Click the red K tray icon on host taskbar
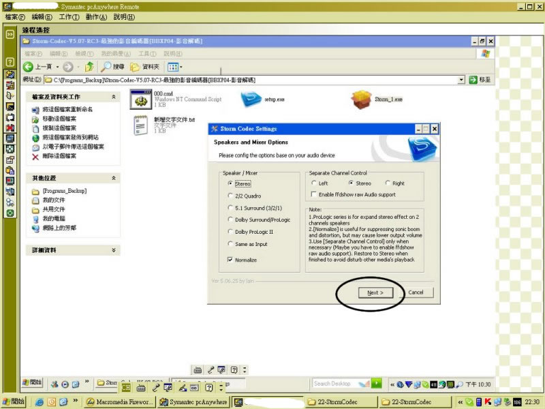 tap(488, 402)
